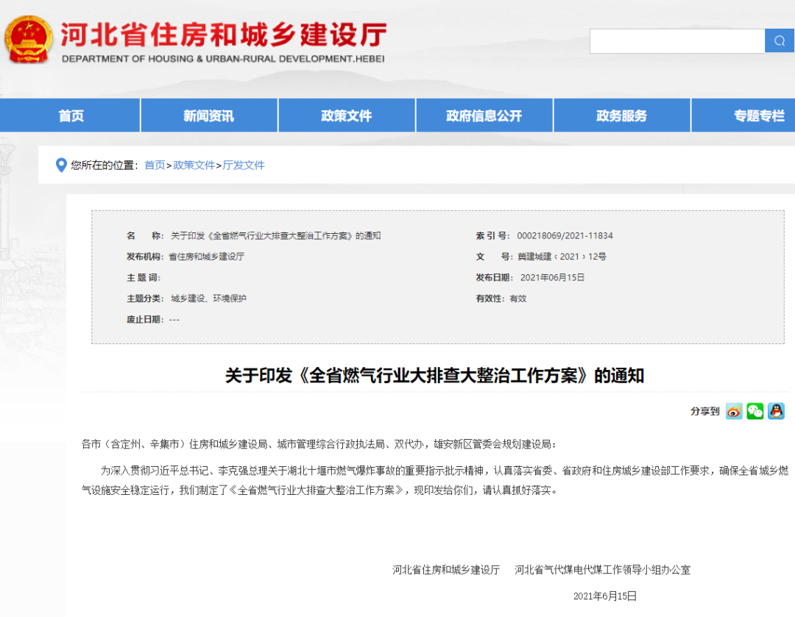
Task: Share the article via QQ penguin icon
Action: pyautogui.click(x=776, y=411)
